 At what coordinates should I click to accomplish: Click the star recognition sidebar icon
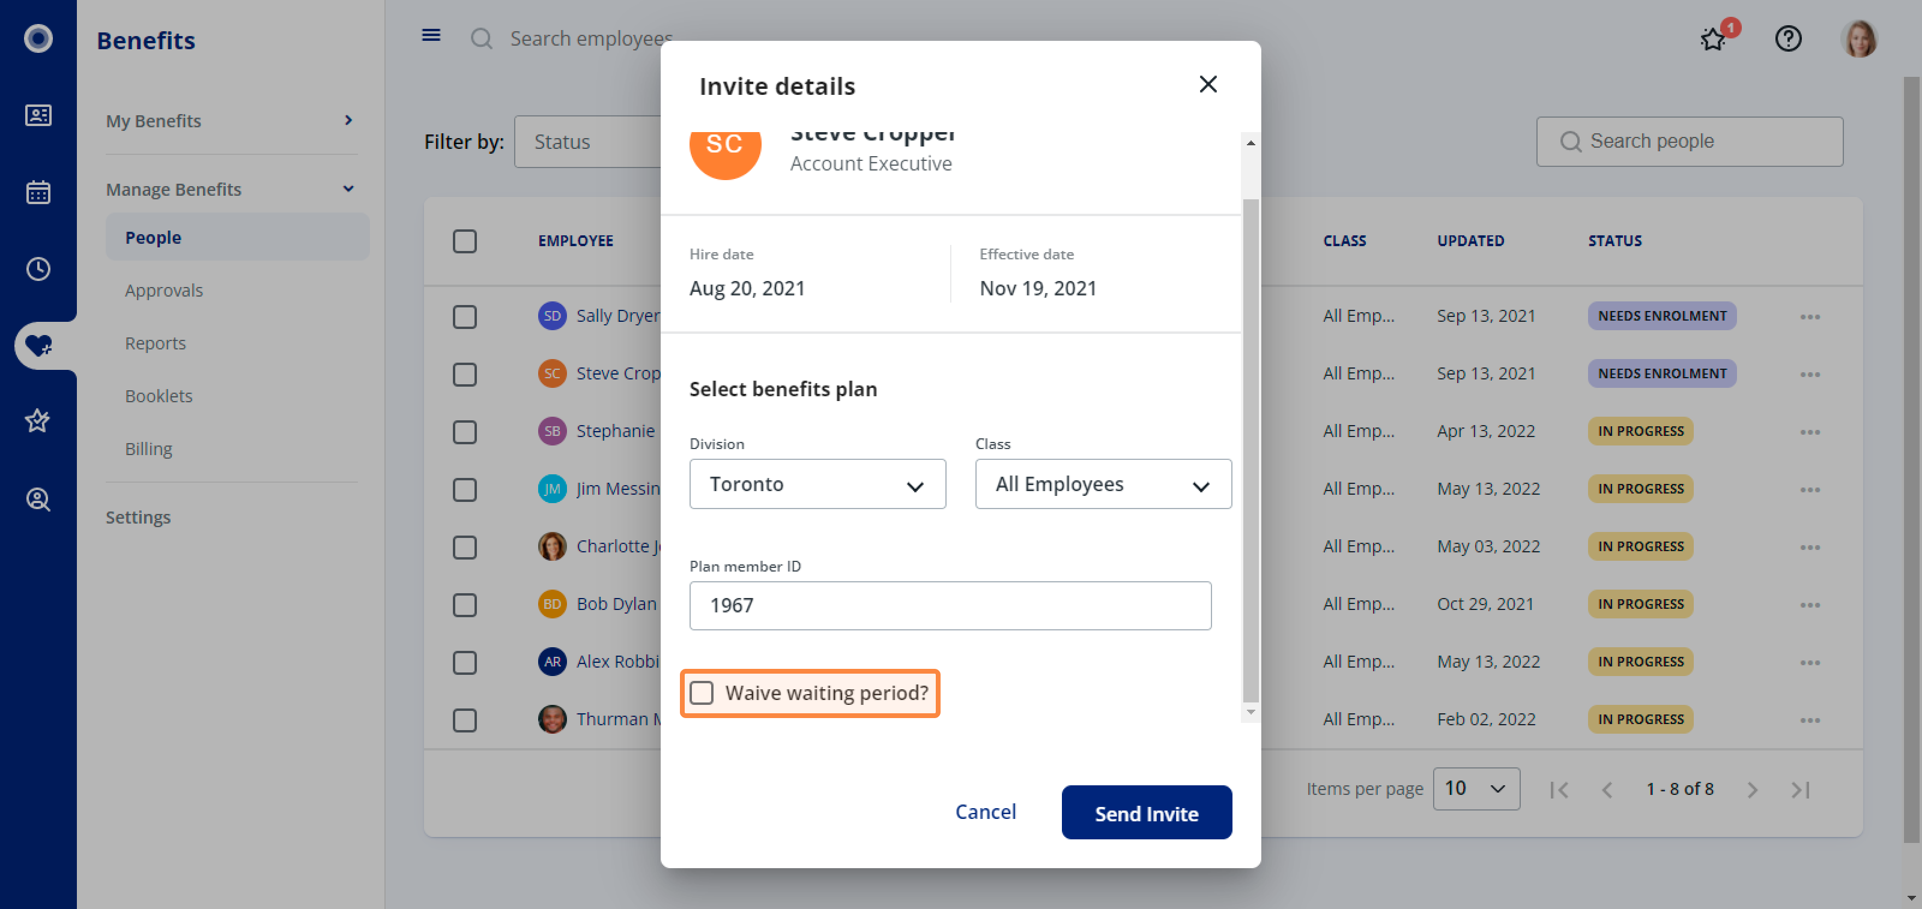coord(38,421)
